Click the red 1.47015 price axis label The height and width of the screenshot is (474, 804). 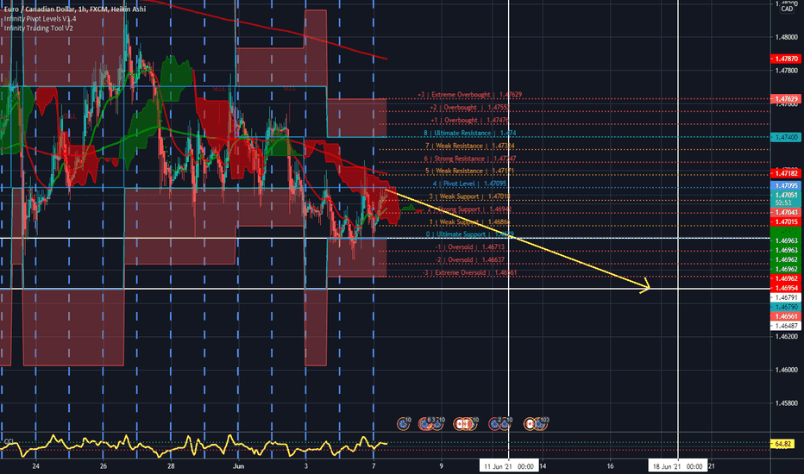coord(786,221)
